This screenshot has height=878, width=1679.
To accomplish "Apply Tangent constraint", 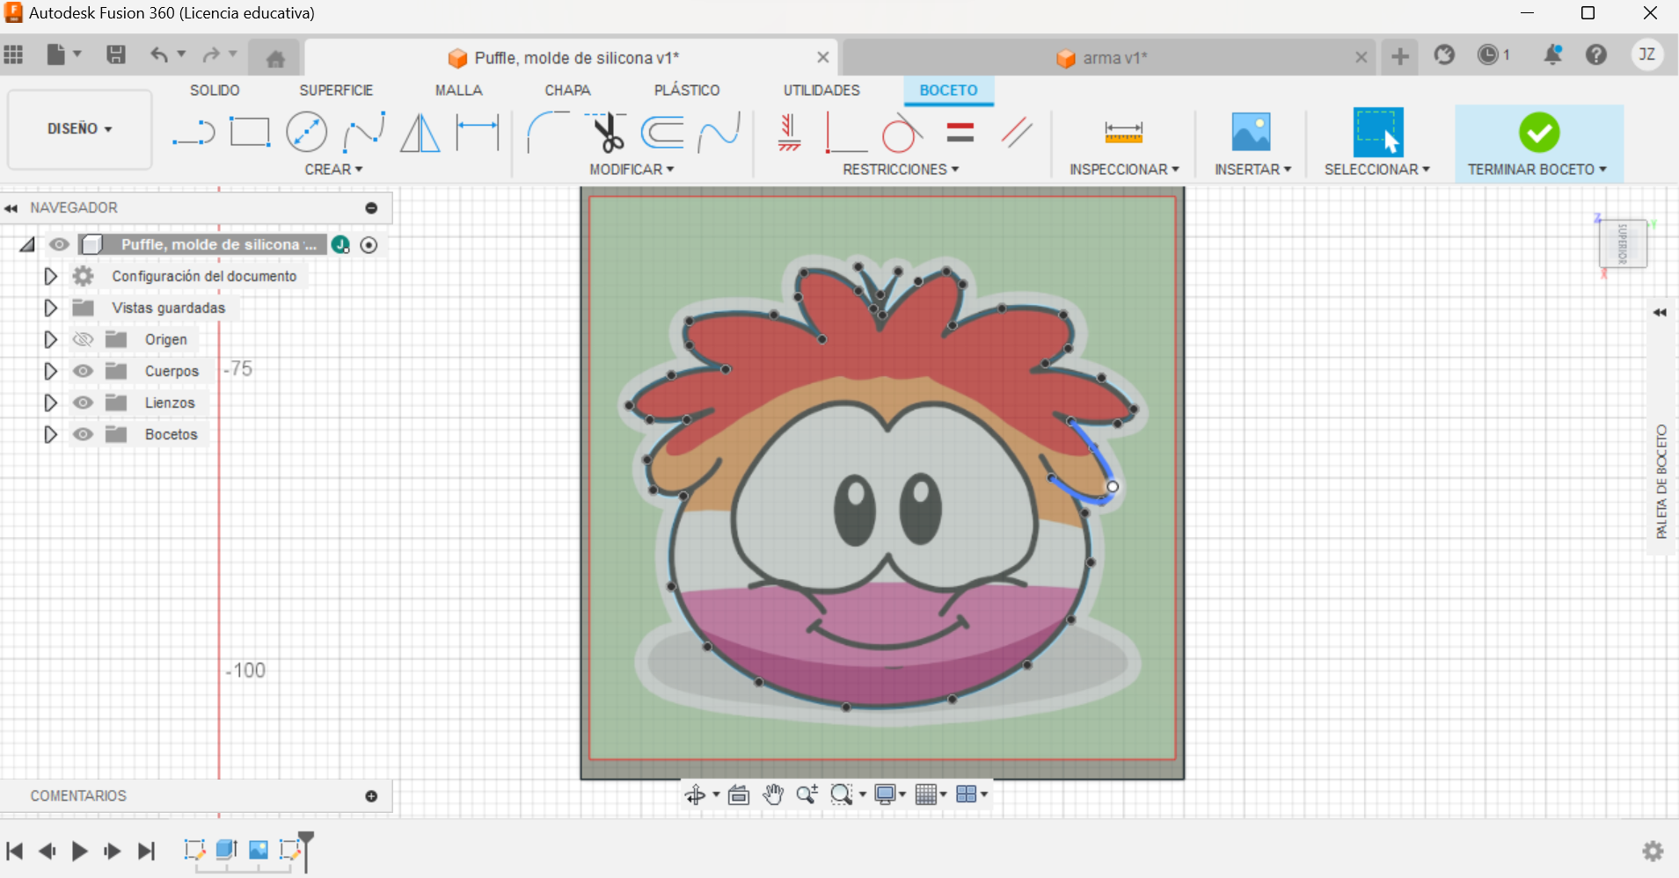I will click(x=902, y=133).
